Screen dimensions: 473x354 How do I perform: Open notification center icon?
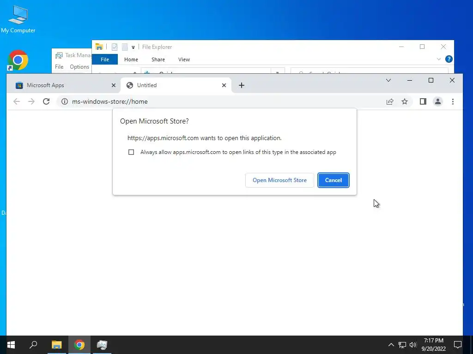tap(458, 345)
